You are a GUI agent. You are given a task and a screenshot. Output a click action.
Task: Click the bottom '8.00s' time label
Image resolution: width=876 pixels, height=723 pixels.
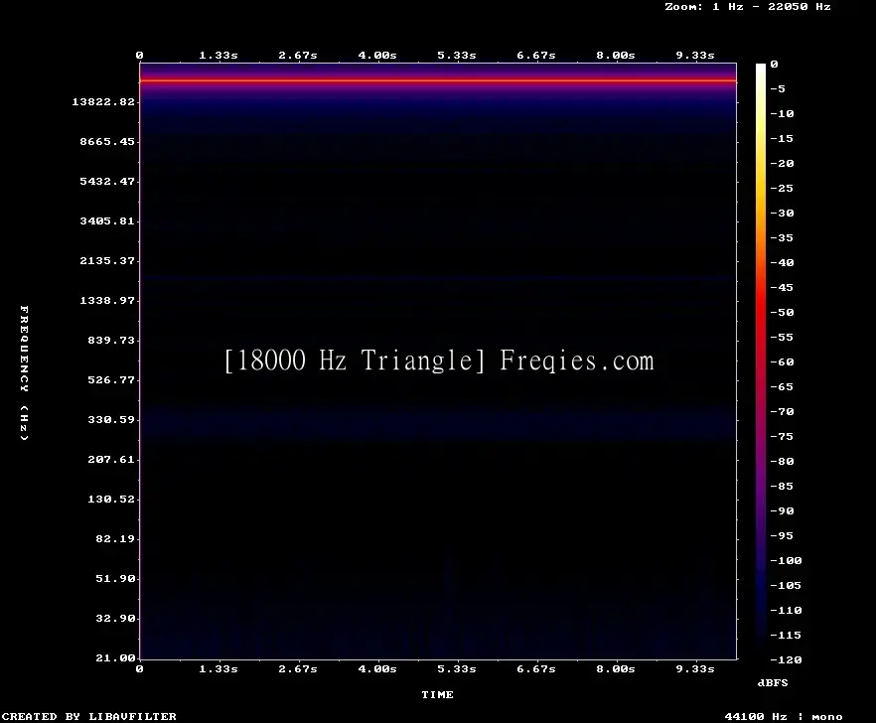(x=615, y=668)
